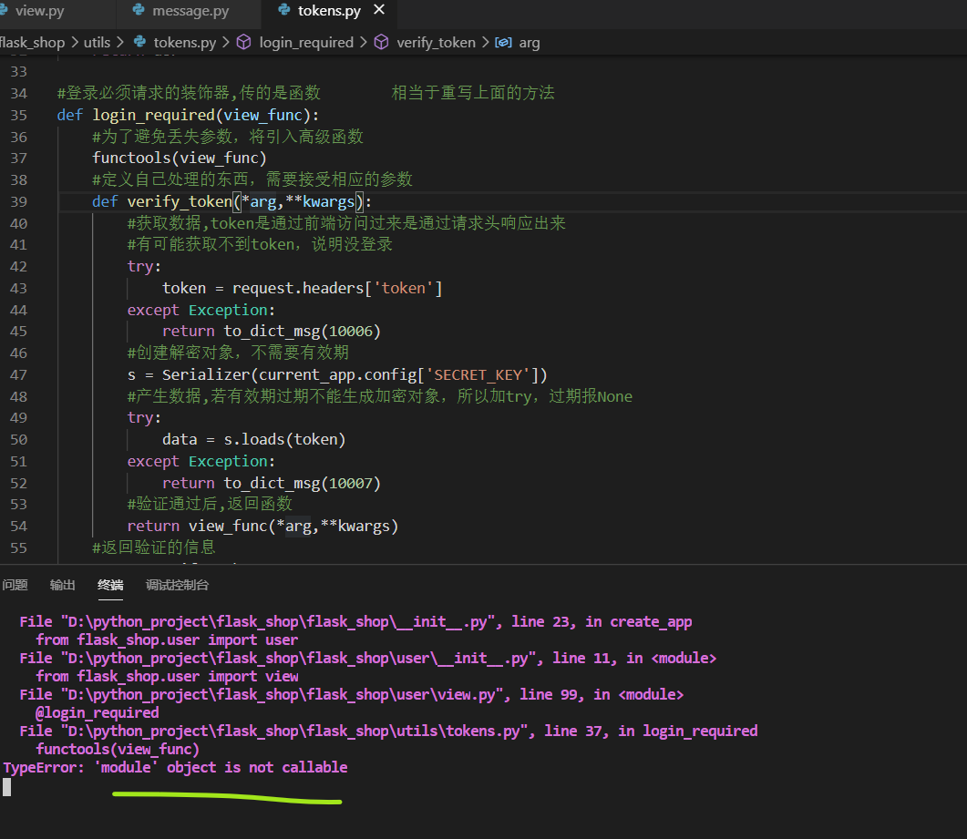The width and height of the screenshot is (967, 839).
Task: Expand chevron after verify_token breadcrumb
Action: coord(486,42)
